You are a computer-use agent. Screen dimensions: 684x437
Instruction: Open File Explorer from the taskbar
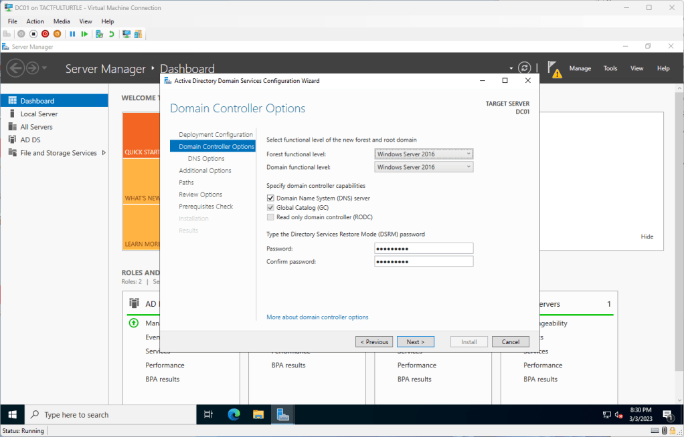258,414
